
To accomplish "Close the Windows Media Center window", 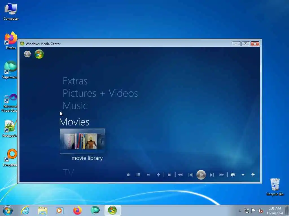I will (x=255, y=44).
